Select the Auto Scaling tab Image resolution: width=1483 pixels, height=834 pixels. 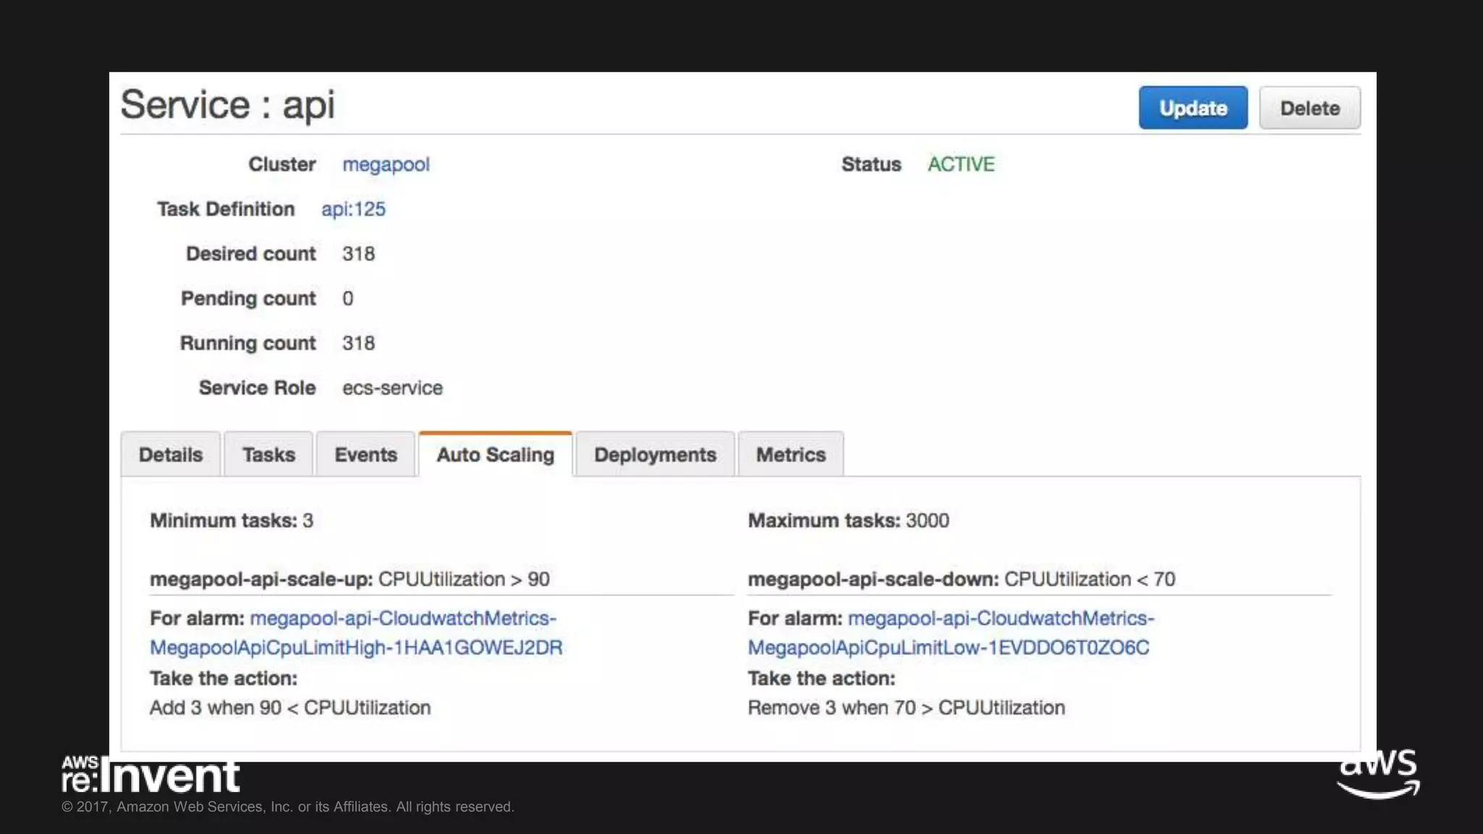495,455
